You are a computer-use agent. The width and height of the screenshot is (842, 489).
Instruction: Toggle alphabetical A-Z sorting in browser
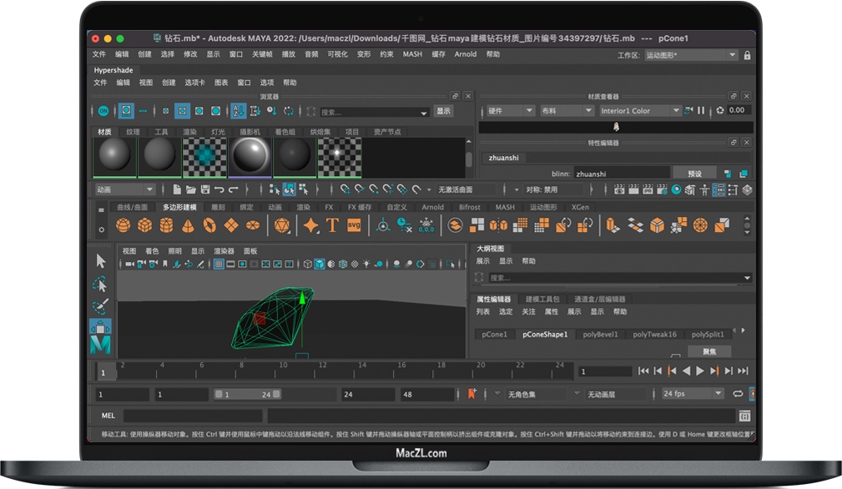click(238, 111)
